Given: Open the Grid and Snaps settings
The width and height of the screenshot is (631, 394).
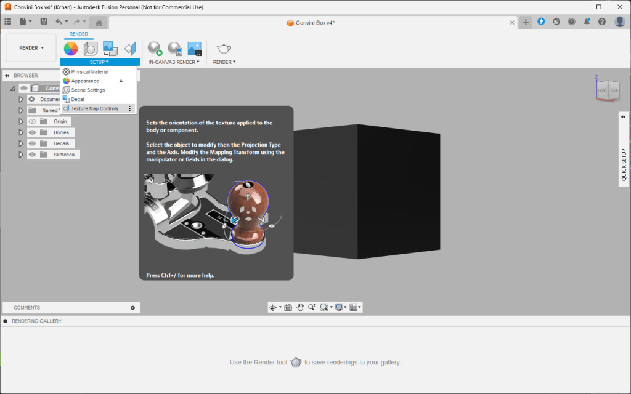Looking at the screenshot, I should coord(355,307).
